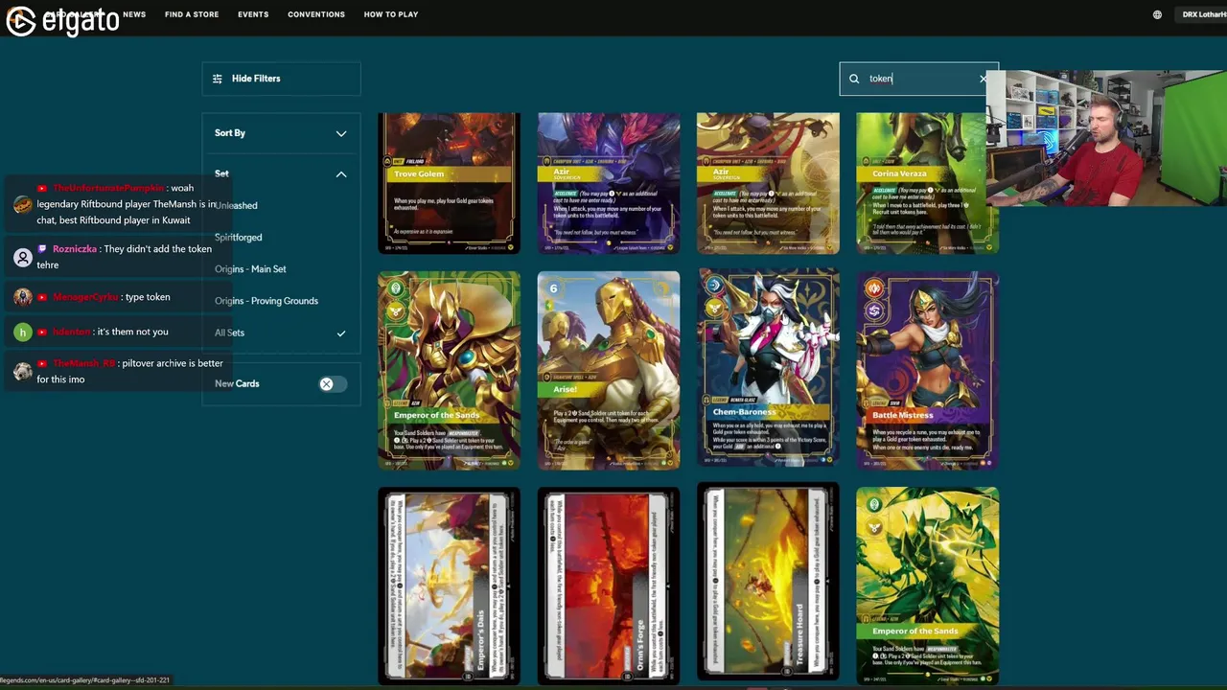Screen dimensions: 1227x690
Task: Open the Treasure Hoard battlefield card
Action: 768,582
